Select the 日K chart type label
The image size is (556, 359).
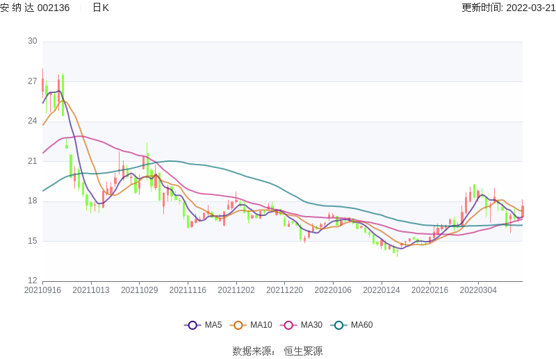[101, 8]
